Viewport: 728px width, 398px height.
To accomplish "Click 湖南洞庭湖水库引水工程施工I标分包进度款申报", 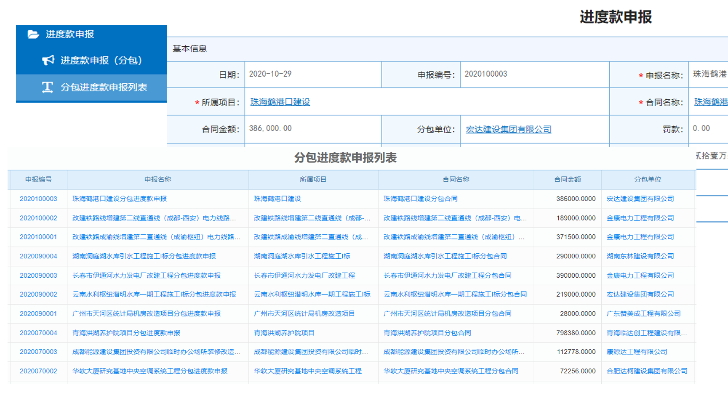I will 144,257.
